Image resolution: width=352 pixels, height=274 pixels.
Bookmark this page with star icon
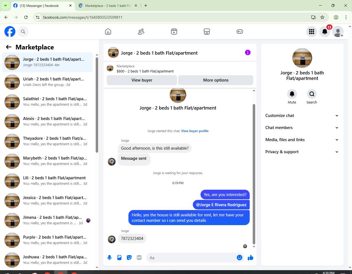pos(322,17)
